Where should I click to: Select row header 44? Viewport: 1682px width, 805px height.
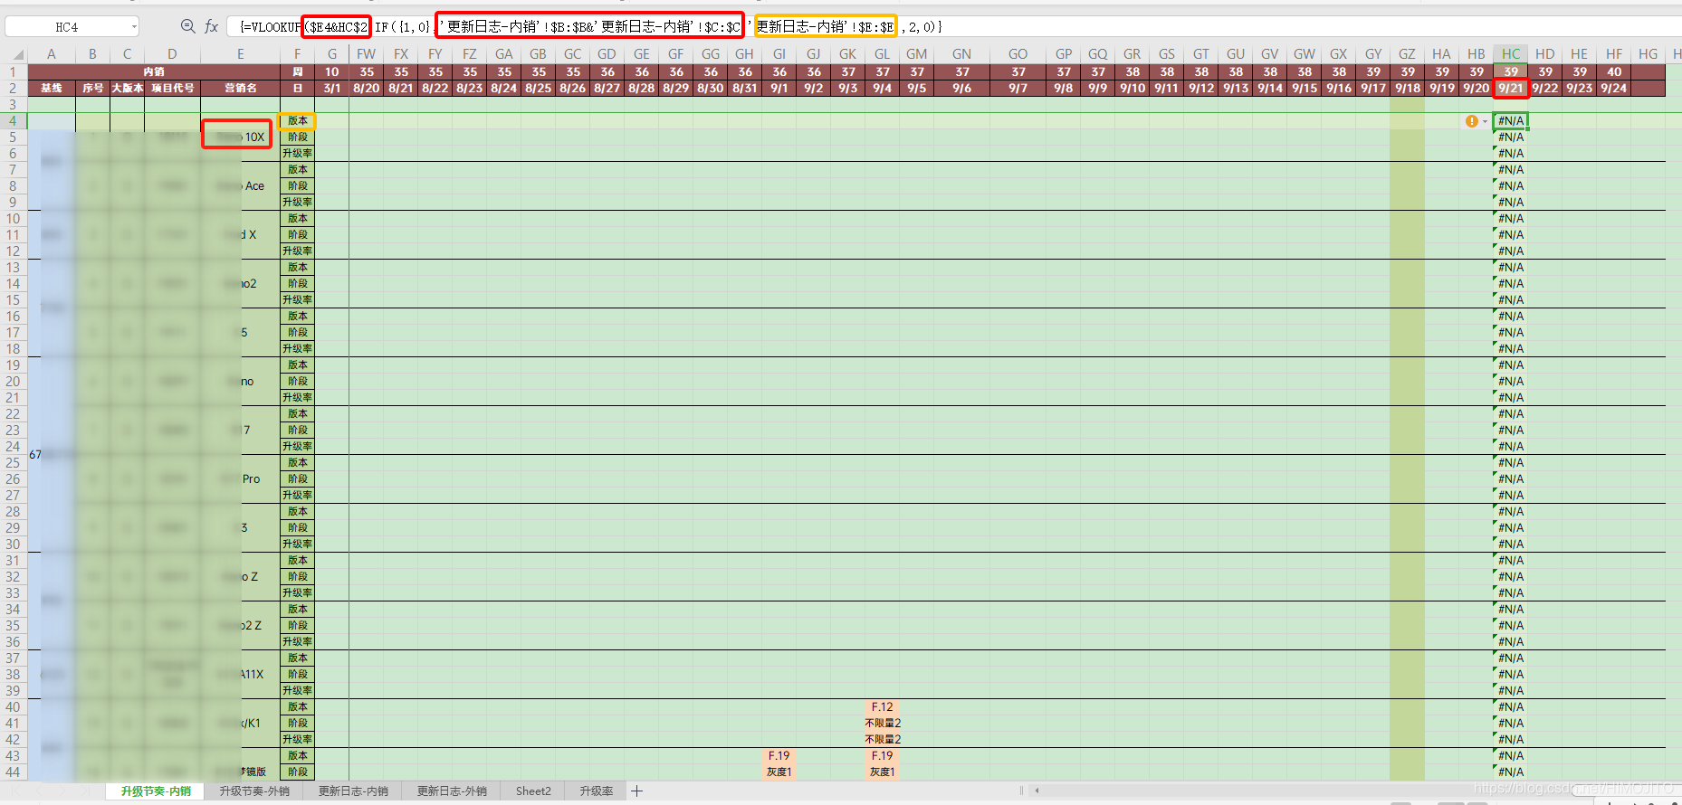(13, 772)
